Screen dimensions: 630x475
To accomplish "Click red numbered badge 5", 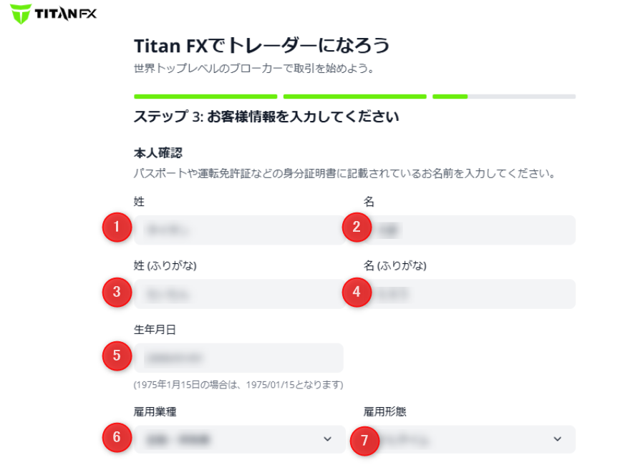I will tap(117, 356).
